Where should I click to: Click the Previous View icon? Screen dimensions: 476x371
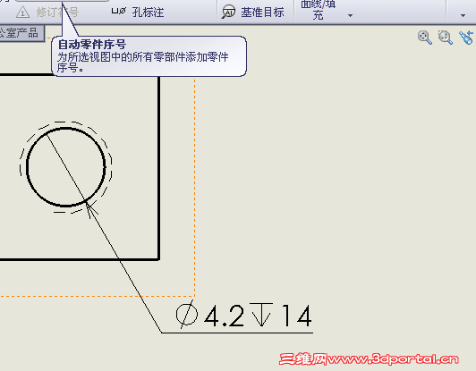(x=466, y=38)
